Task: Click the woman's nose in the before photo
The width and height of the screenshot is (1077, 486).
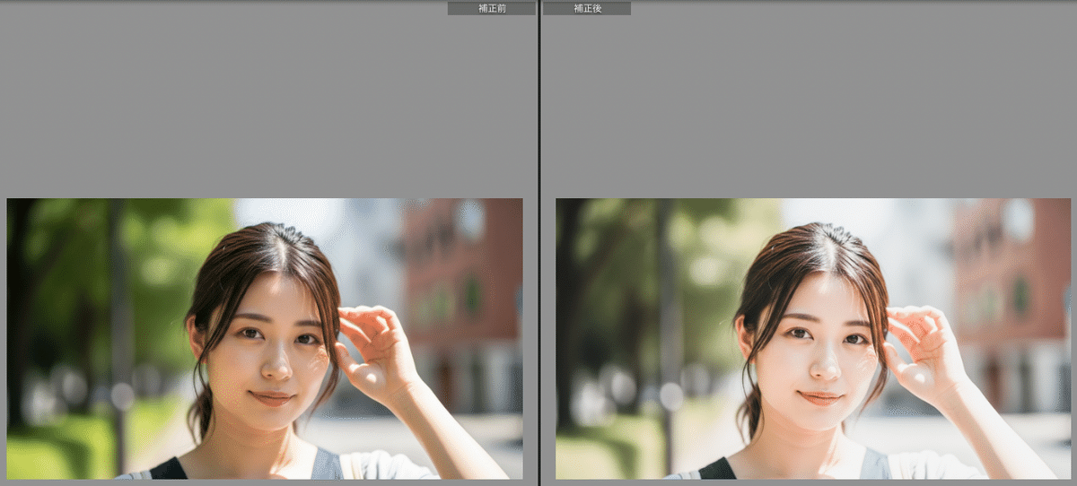Action: click(276, 363)
